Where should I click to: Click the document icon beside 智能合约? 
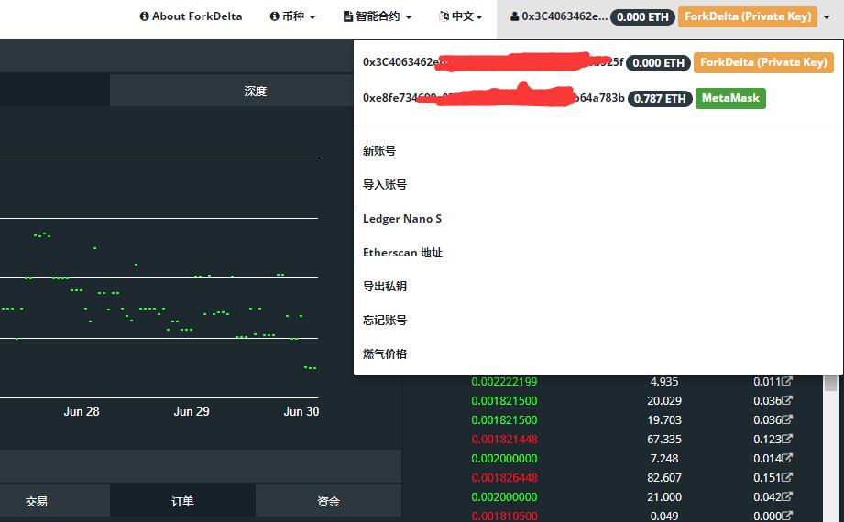pos(348,16)
